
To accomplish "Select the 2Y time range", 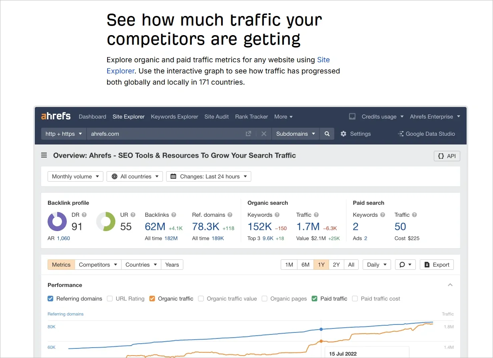I will [336, 264].
